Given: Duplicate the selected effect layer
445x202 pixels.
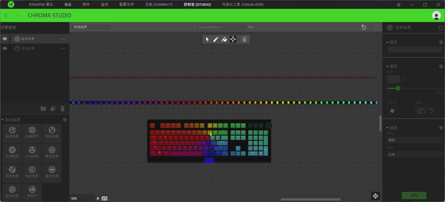Looking at the screenshot, I should click(53, 109).
